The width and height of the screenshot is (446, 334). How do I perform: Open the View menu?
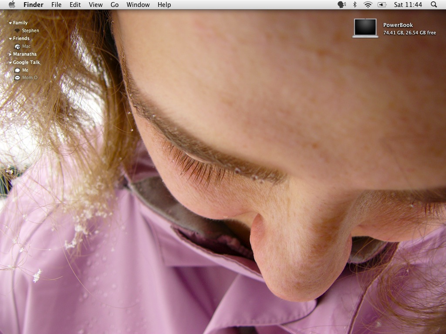95,4
